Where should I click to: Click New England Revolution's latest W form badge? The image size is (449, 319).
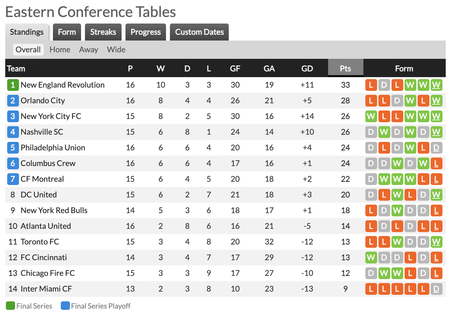pos(436,85)
